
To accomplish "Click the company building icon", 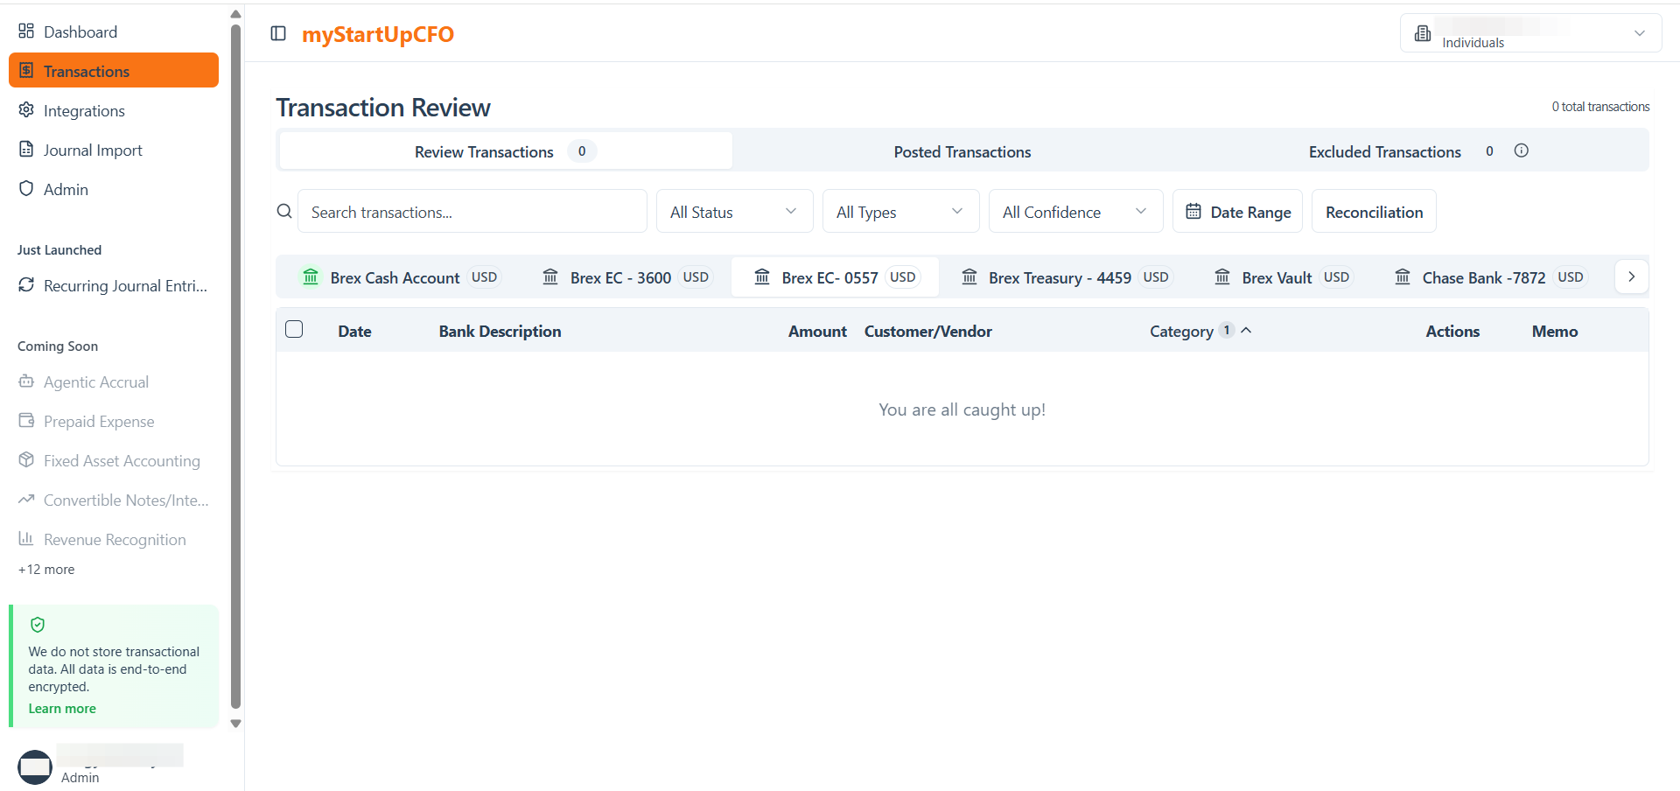I will pyautogui.click(x=1423, y=33).
